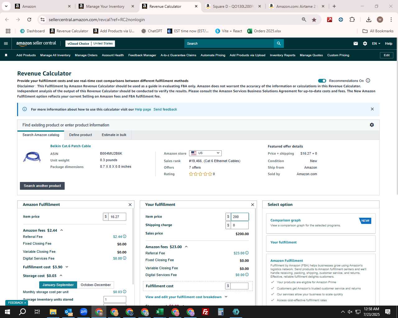Click the bookmark flag icon
The image size is (398, 318).
[x=6, y=55]
